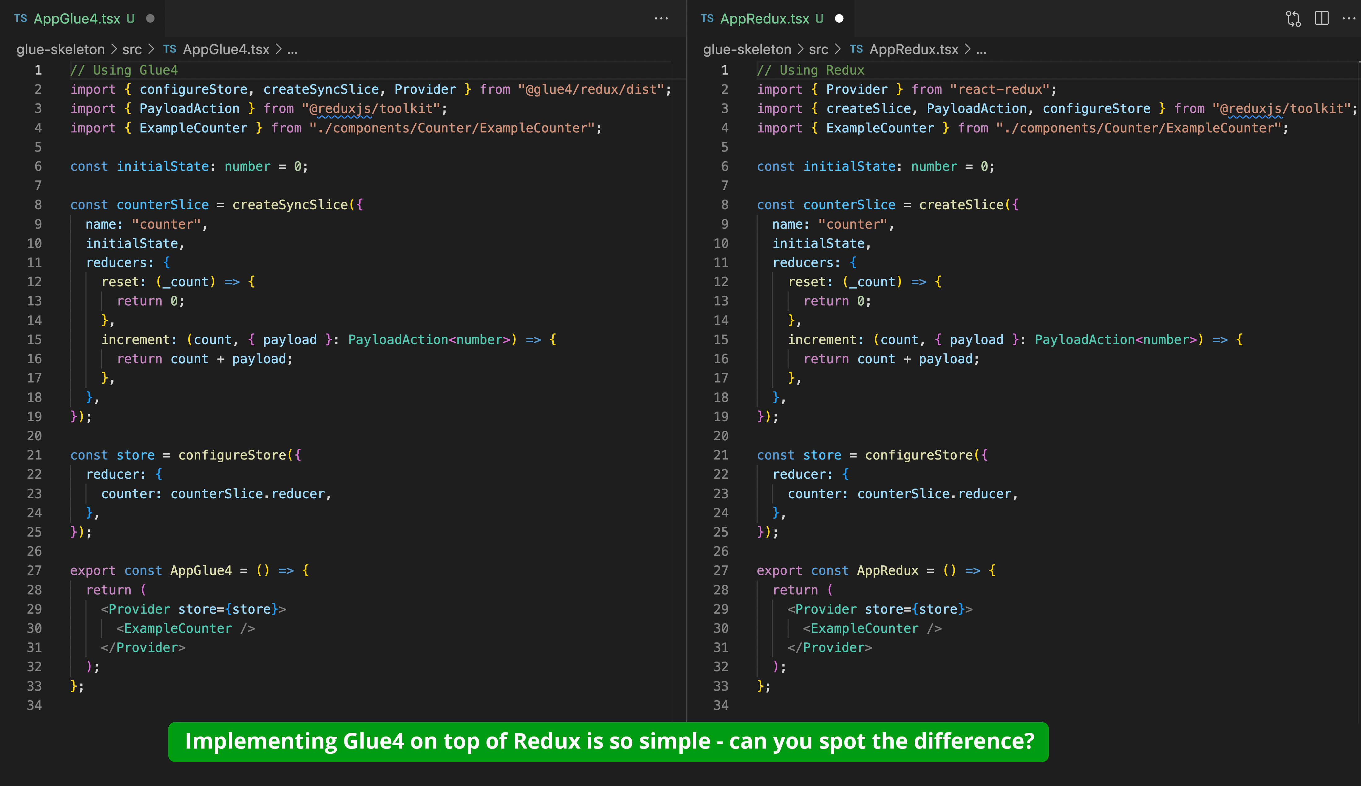Click TS icon in left breadcrumb
This screenshot has height=786, width=1361.
click(x=170, y=49)
